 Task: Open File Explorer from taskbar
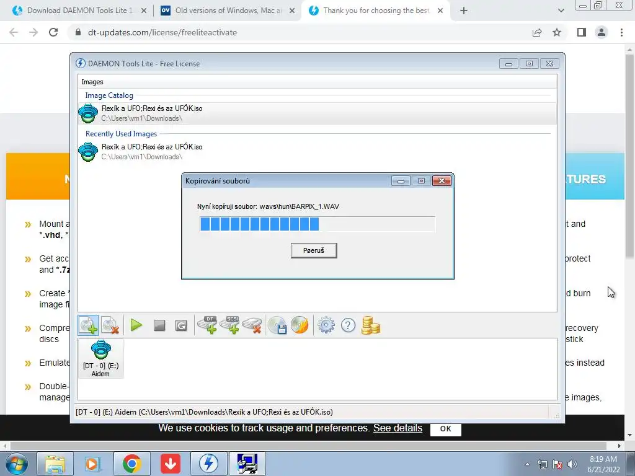(x=55, y=464)
